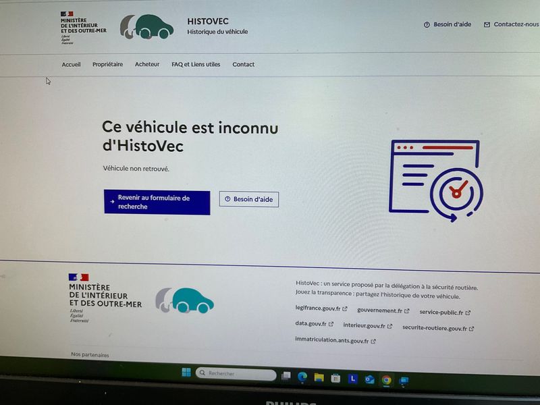Viewport: 540px width, 405px height.
Task: Click the HISTOVEC site title
Action: 208,22
